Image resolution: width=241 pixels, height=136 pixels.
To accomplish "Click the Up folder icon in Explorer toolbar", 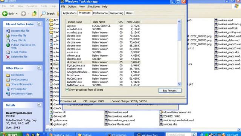I will [34, 14].
